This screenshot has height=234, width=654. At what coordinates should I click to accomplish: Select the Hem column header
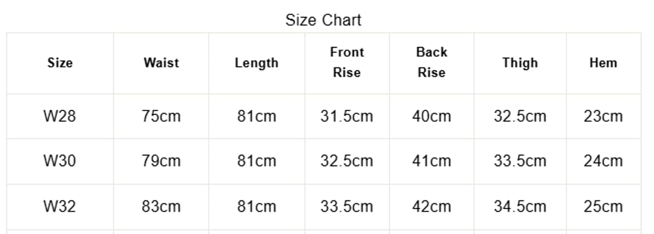[603, 63]
